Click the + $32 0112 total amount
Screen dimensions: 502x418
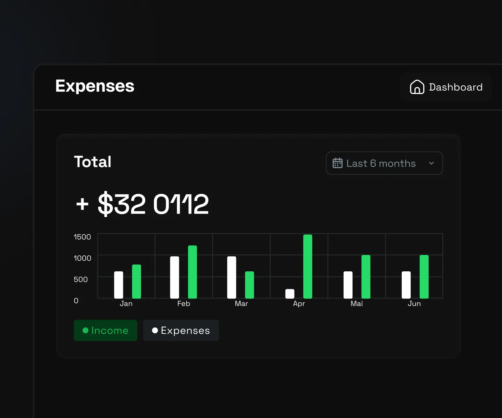[142, 204]
